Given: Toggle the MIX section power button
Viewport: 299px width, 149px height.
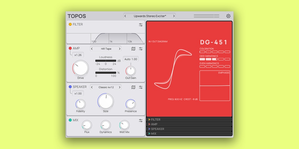Looking at the screenshot, I should pyautogui.click(x=70, y=120).
